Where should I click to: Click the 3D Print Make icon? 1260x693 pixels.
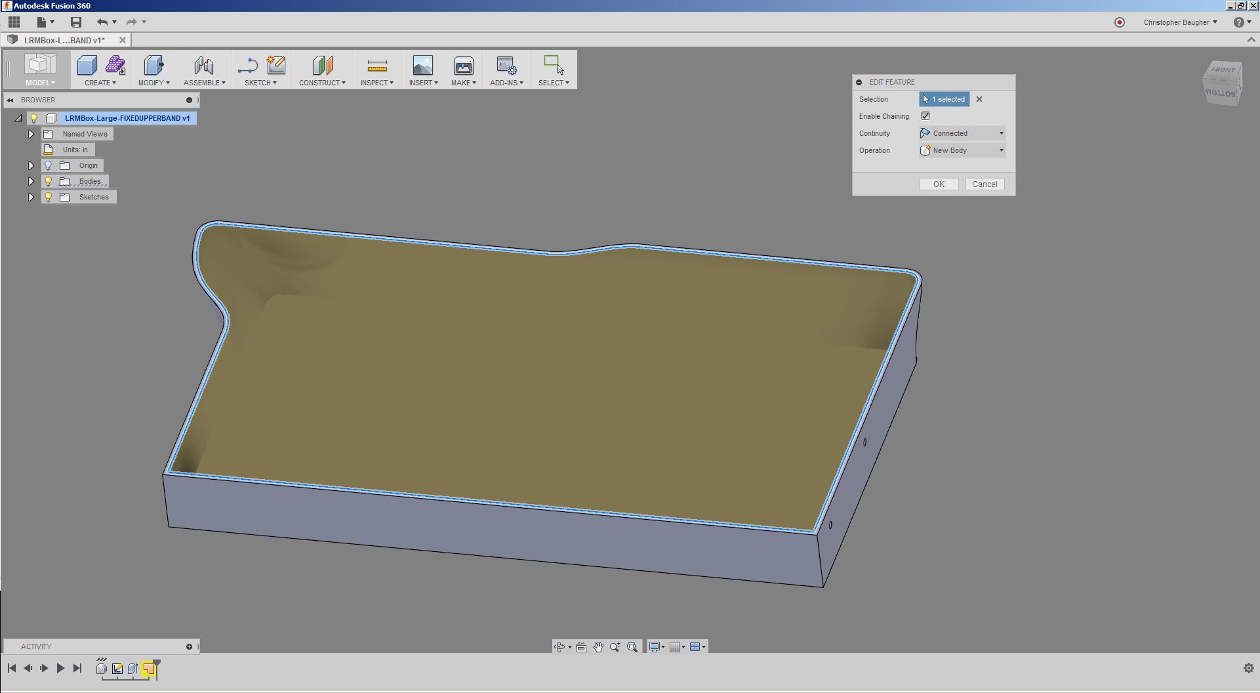[463, 66]
